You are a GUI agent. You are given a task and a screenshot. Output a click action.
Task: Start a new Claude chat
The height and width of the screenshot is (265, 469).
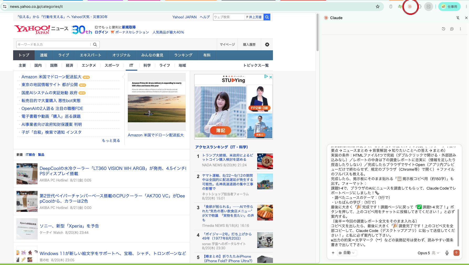coord(452,29)
